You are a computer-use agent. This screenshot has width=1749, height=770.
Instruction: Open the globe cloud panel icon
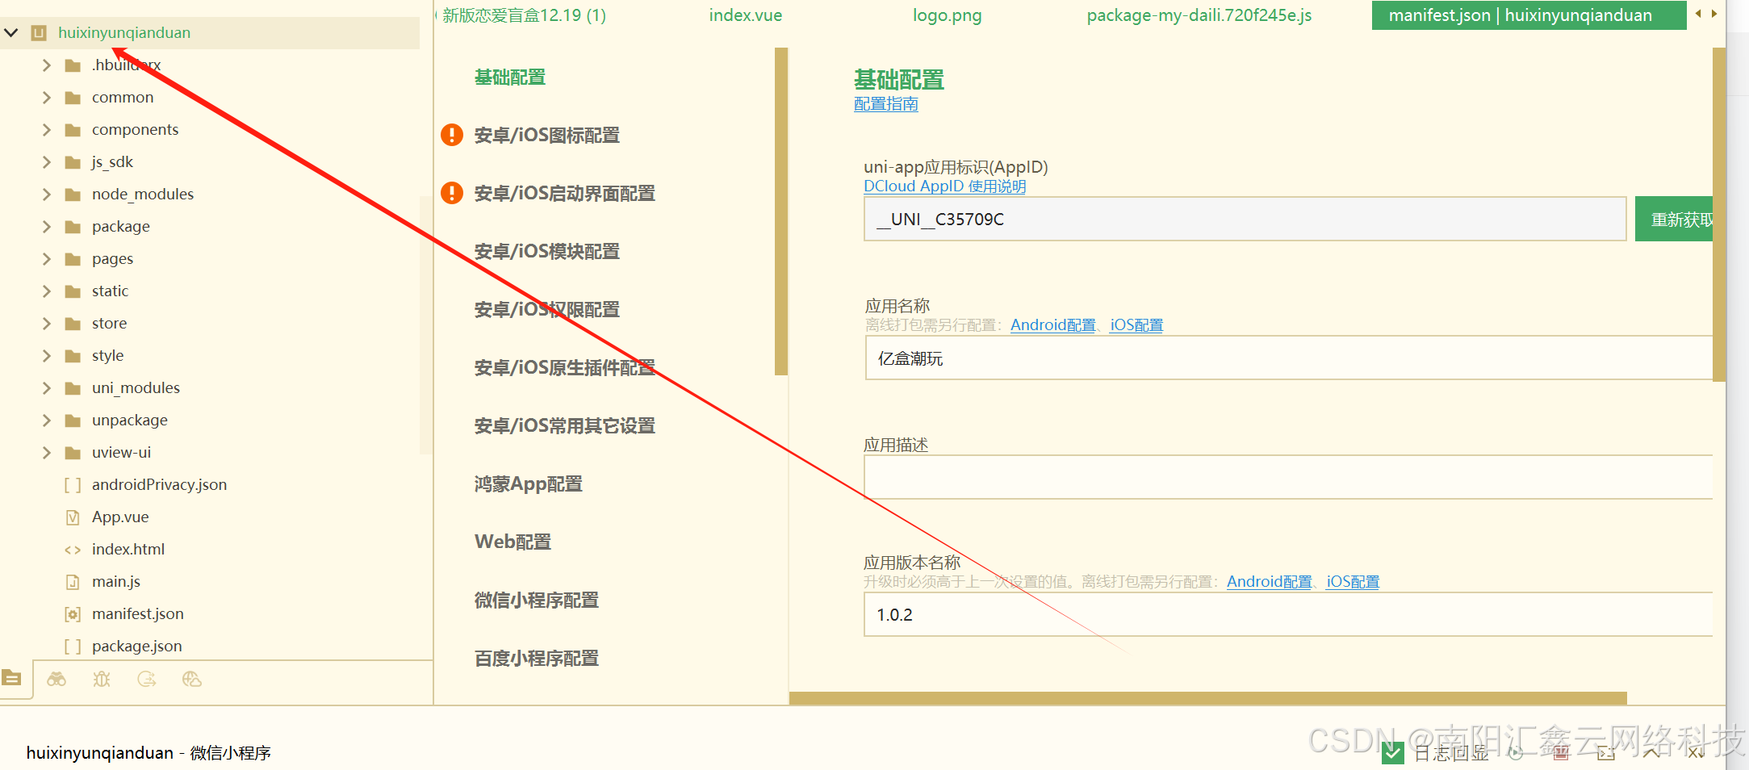(192, 680)
